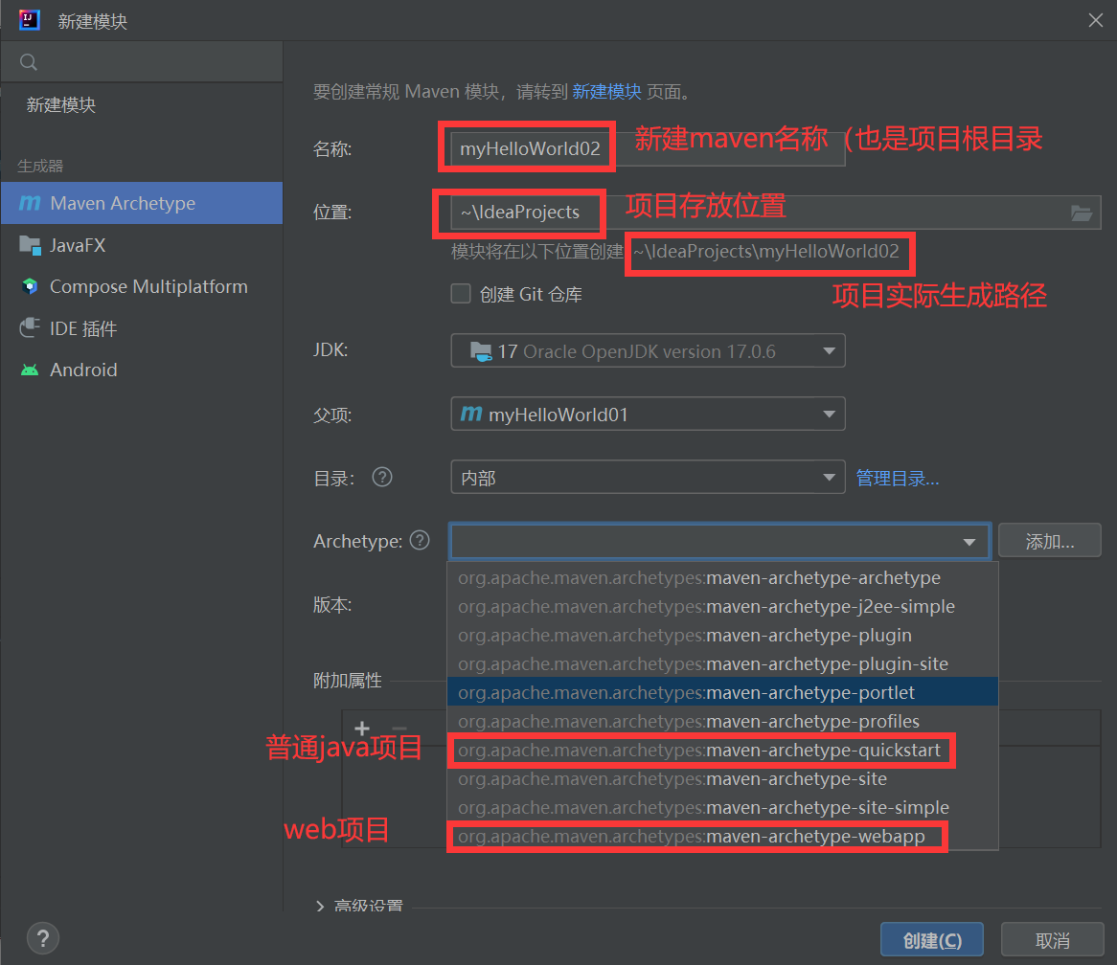Open the location browse folder icon

point(1081,213)
